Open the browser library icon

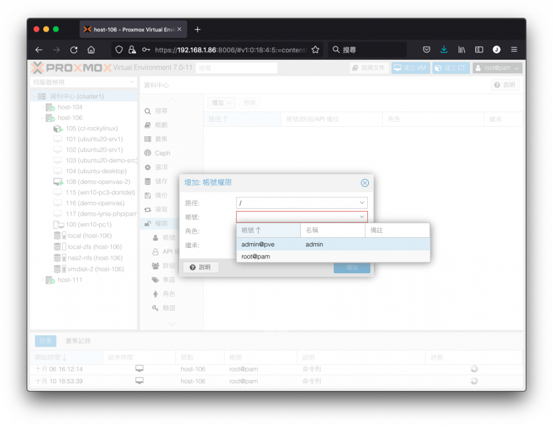[462, 50]
